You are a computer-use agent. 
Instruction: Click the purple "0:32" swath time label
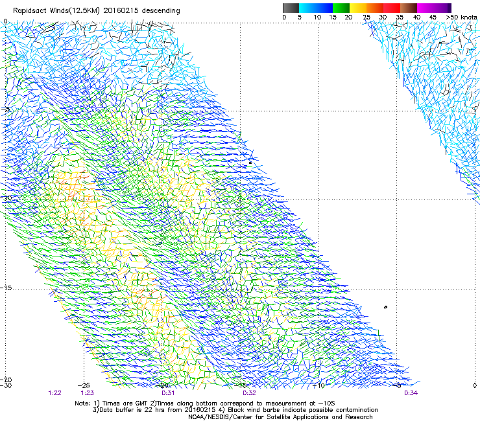[249, 393]
